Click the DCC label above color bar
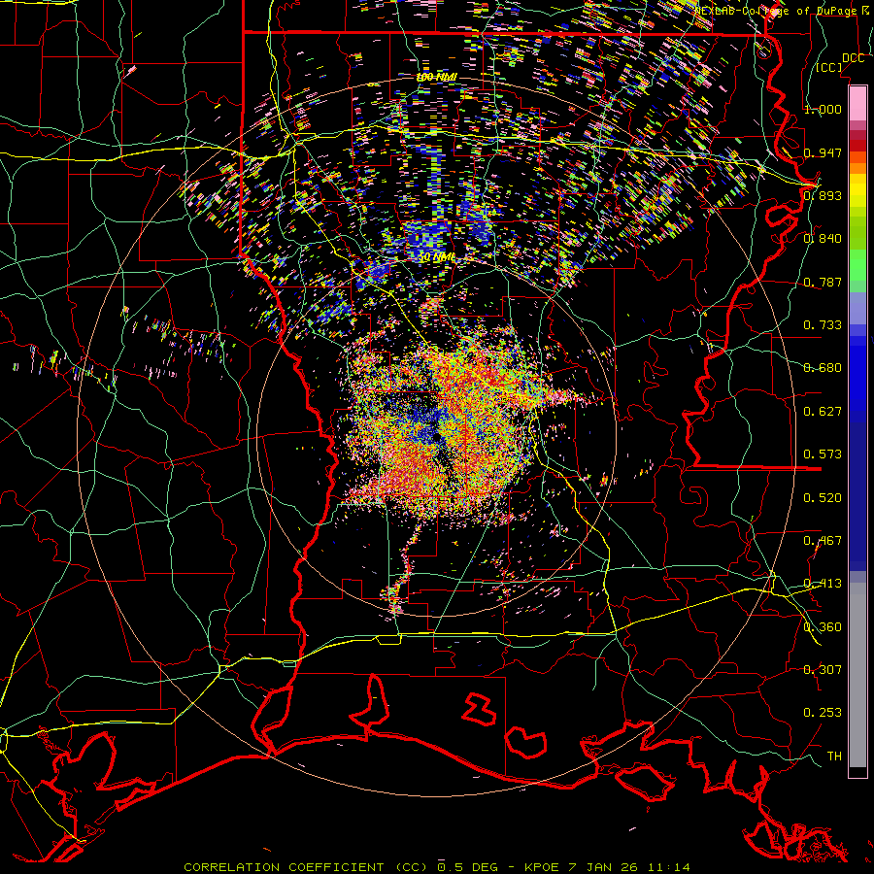The height and width of the screenshot is (874, 874). (x=853, y=58)
